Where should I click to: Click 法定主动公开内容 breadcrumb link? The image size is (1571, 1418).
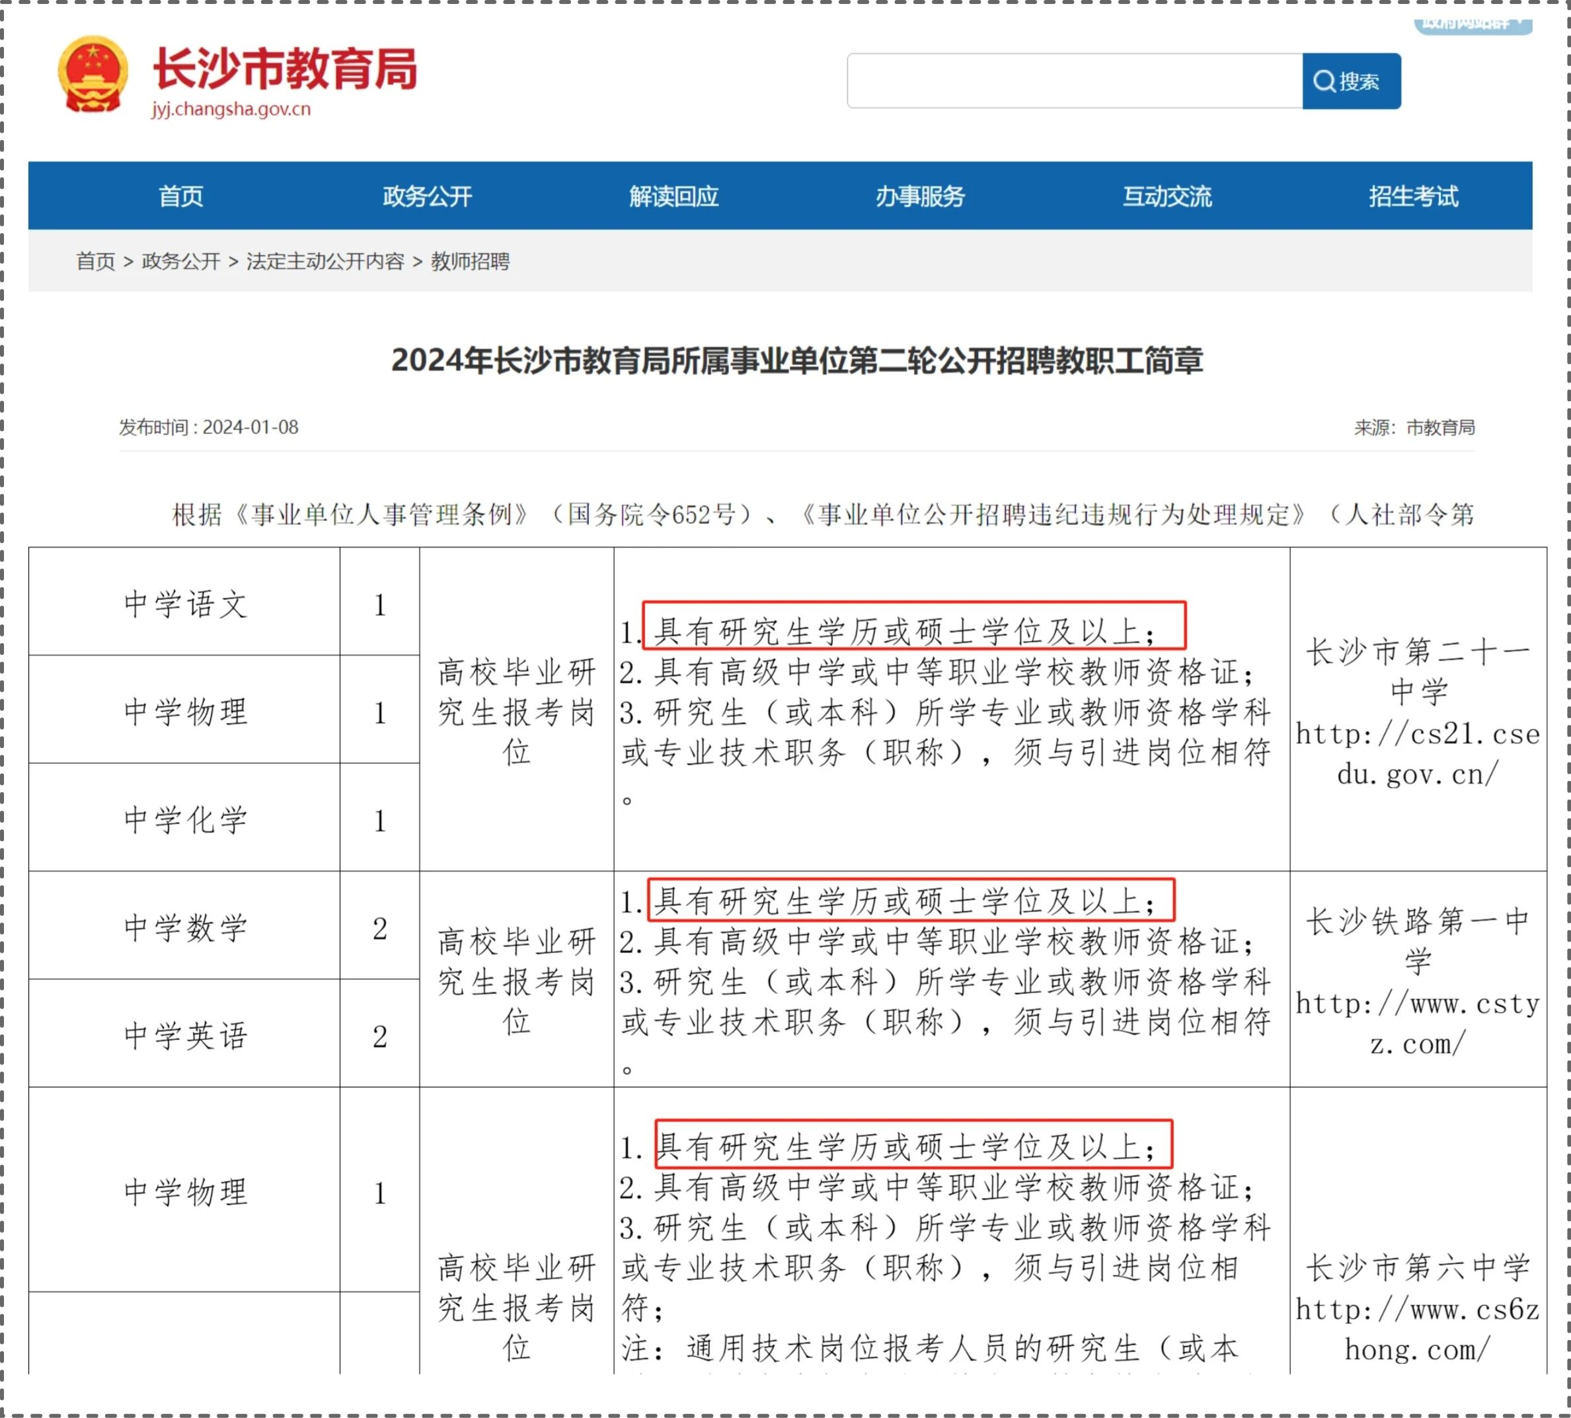pyautogui.click(x=325, y=262)
